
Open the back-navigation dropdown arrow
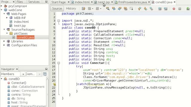tap(93, 9)
